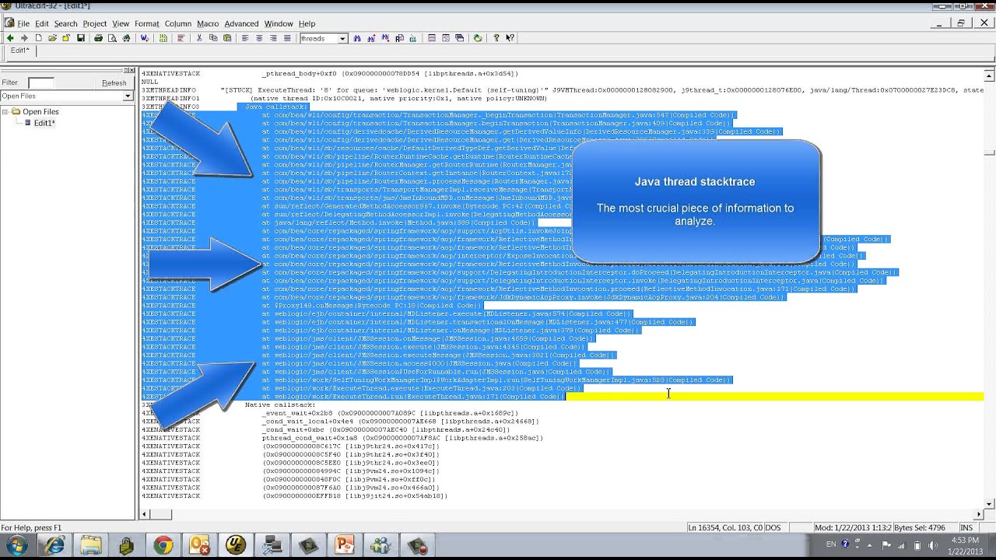Click the vertical scrollbar down arrow

tap(989, 504)
